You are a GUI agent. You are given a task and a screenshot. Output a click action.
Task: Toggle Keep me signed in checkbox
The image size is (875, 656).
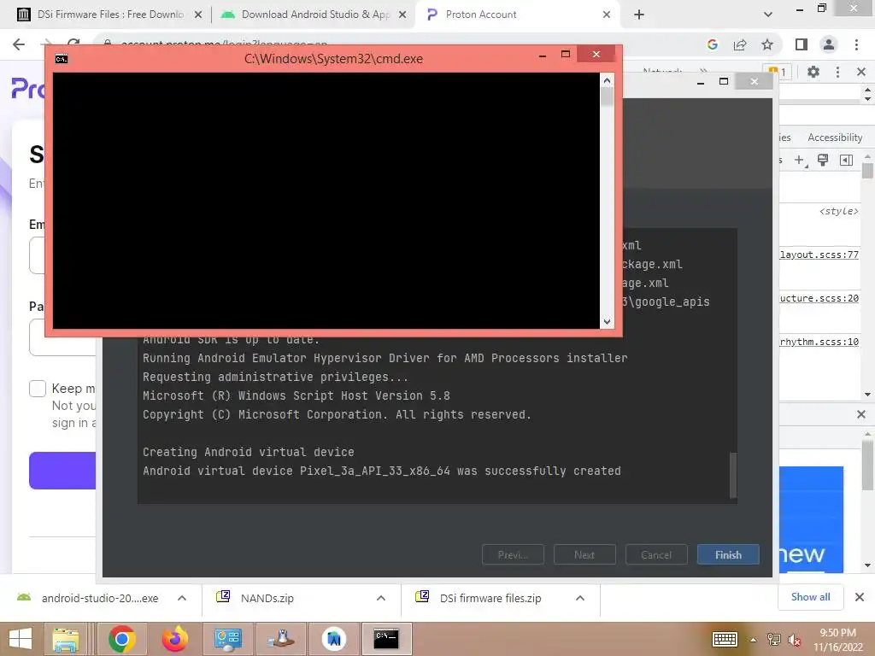[38, 389]
